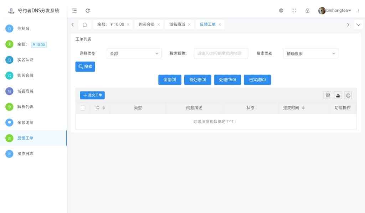Click the export icon in table toolbar
Image resolution: width=365 pixels, height=213 pixels.
(x=338, y=95)
